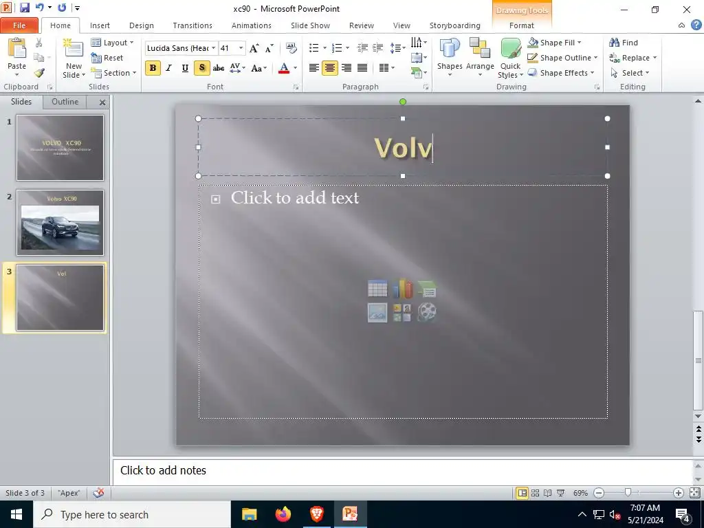Open the Transitions tab
704x528 pixels.
(192, 25)
